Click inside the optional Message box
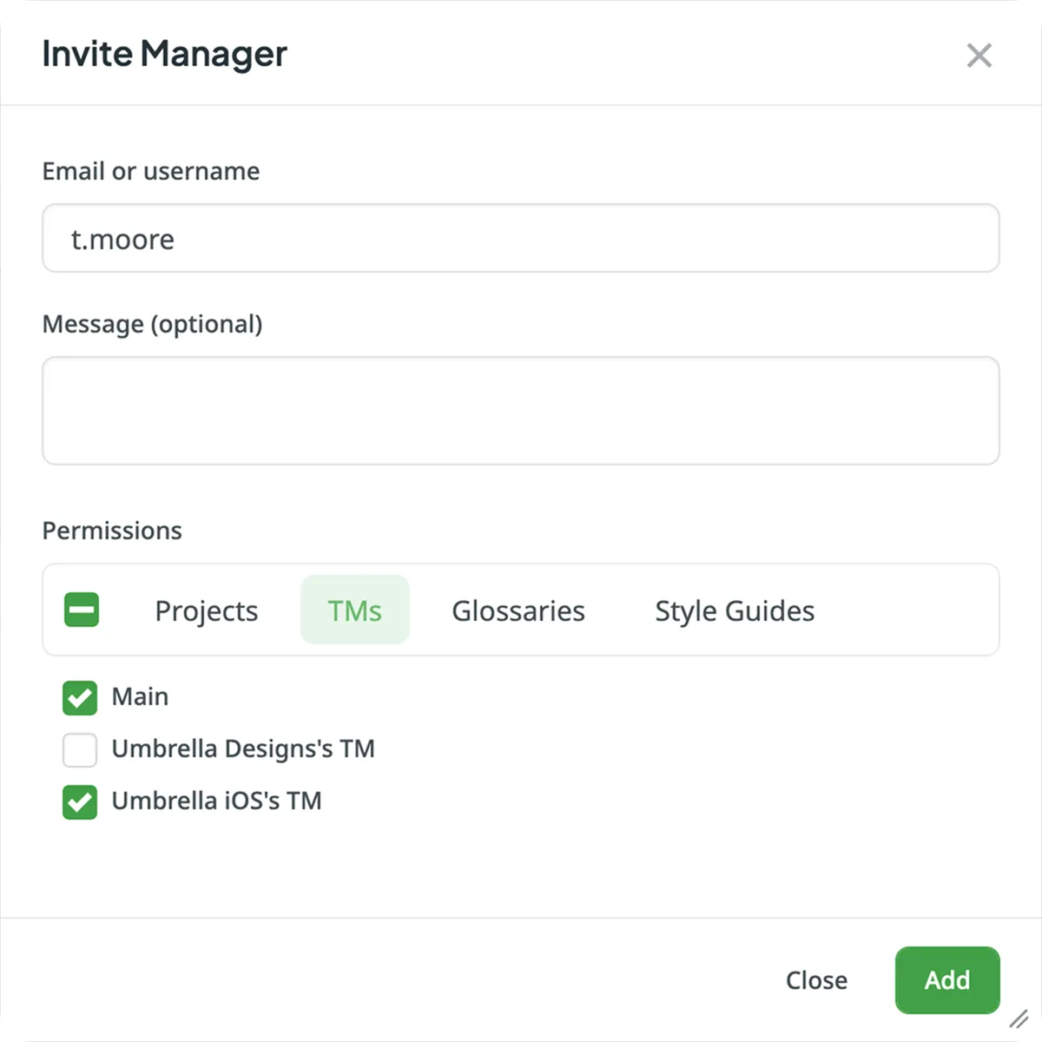 520,410
